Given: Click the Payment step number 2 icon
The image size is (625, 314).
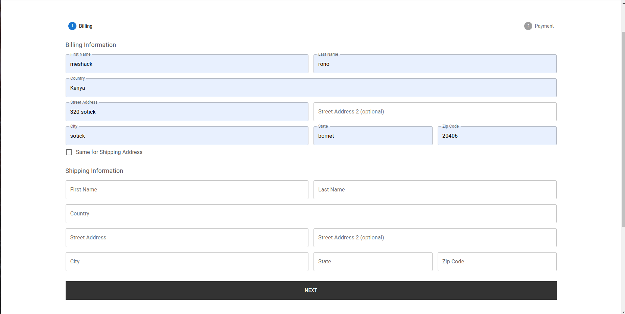Looking at the screenshot, I should (x=528, y=26).
